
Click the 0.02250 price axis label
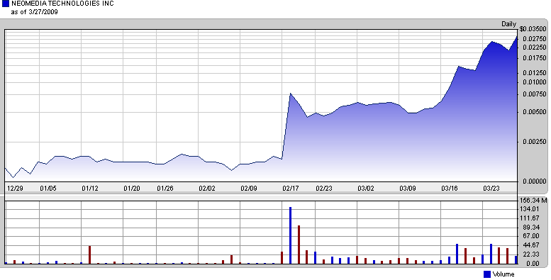click(x=535, y=47)
